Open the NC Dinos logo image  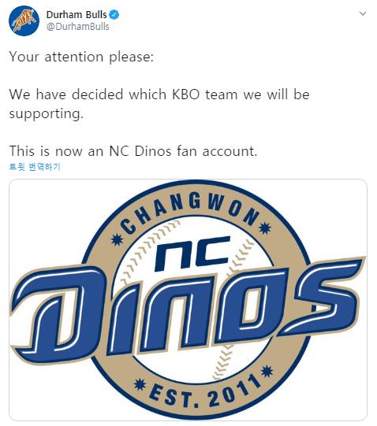click(188, 300)
